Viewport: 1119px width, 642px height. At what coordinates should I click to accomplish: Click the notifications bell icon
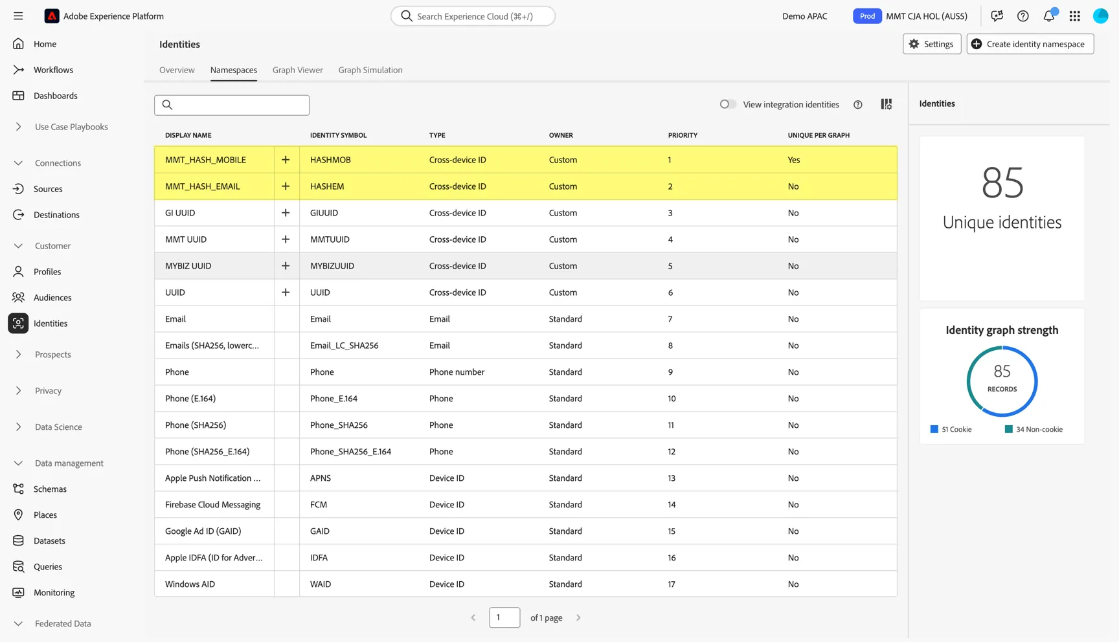coord(1049,16)
